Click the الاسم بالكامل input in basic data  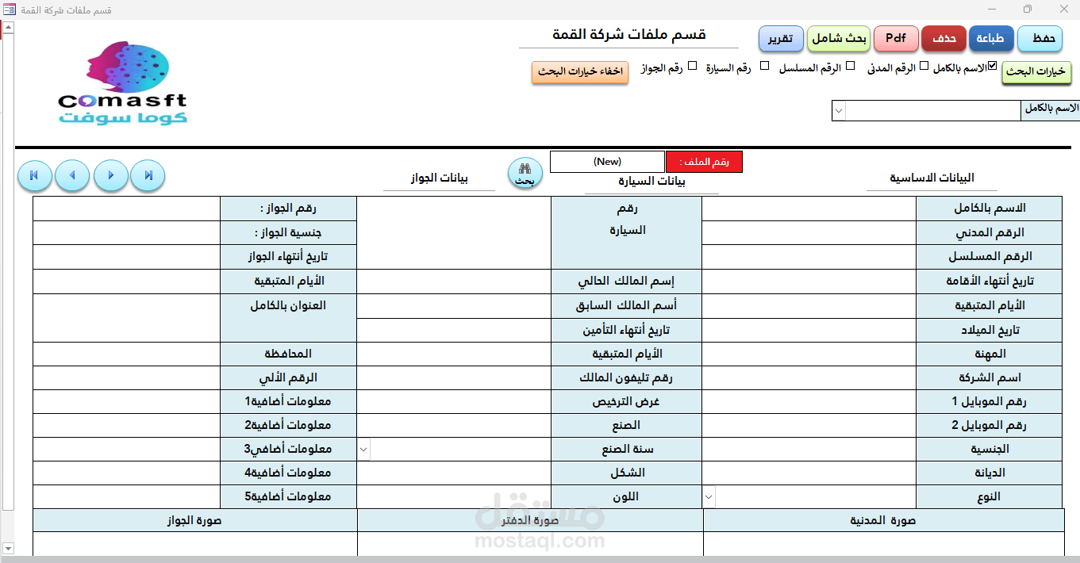click(x=809, y=209)
